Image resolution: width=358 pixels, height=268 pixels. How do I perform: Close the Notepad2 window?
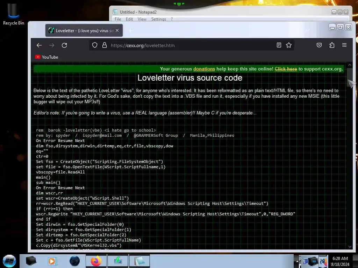(346, 12)
